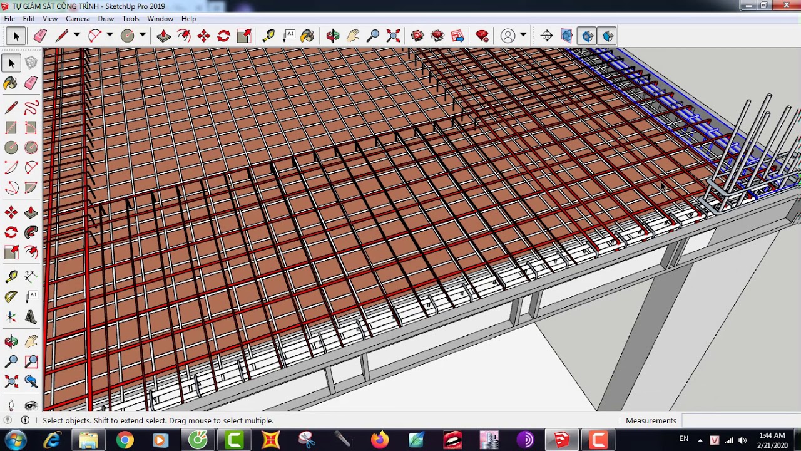The image size is (801, 451).
Task: Expand the Arc tool dropdown arrow
Action: click(x=110, y=35)
